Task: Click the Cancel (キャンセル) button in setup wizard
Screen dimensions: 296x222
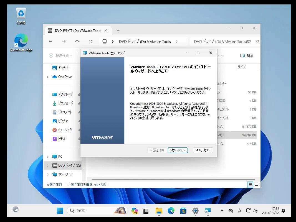Action: [x=203, y=150]
